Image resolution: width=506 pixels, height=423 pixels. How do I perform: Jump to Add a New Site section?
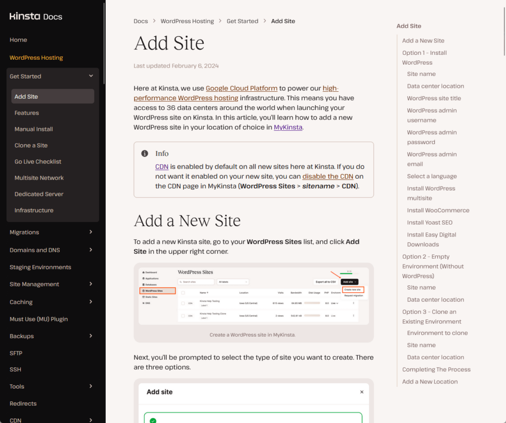[423, 40]
